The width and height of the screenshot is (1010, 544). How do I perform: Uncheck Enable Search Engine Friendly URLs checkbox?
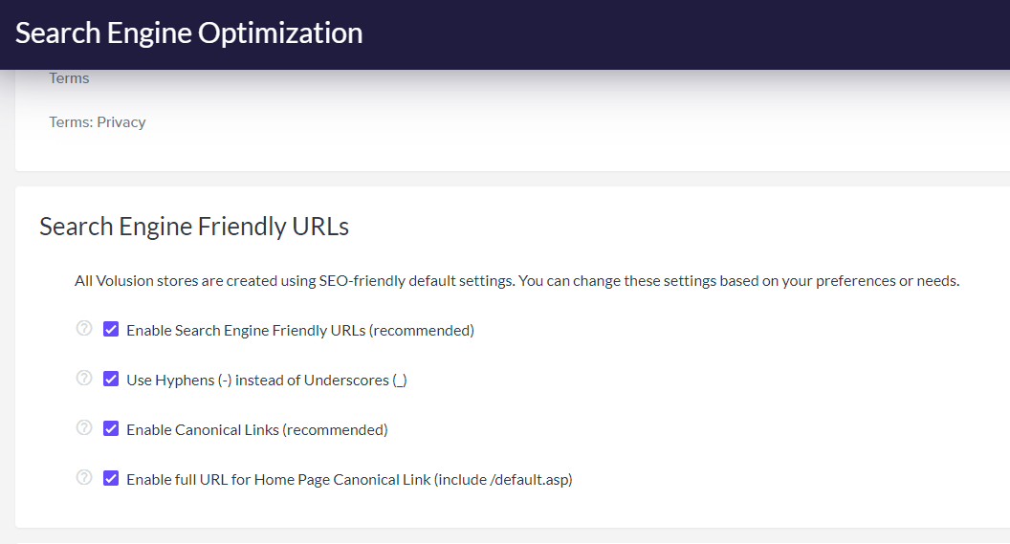[x=111, y=330]
